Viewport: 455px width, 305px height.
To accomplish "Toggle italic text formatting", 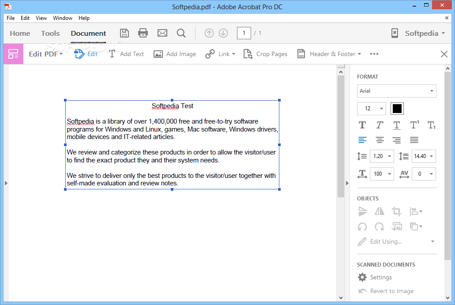I will point(380,125).
